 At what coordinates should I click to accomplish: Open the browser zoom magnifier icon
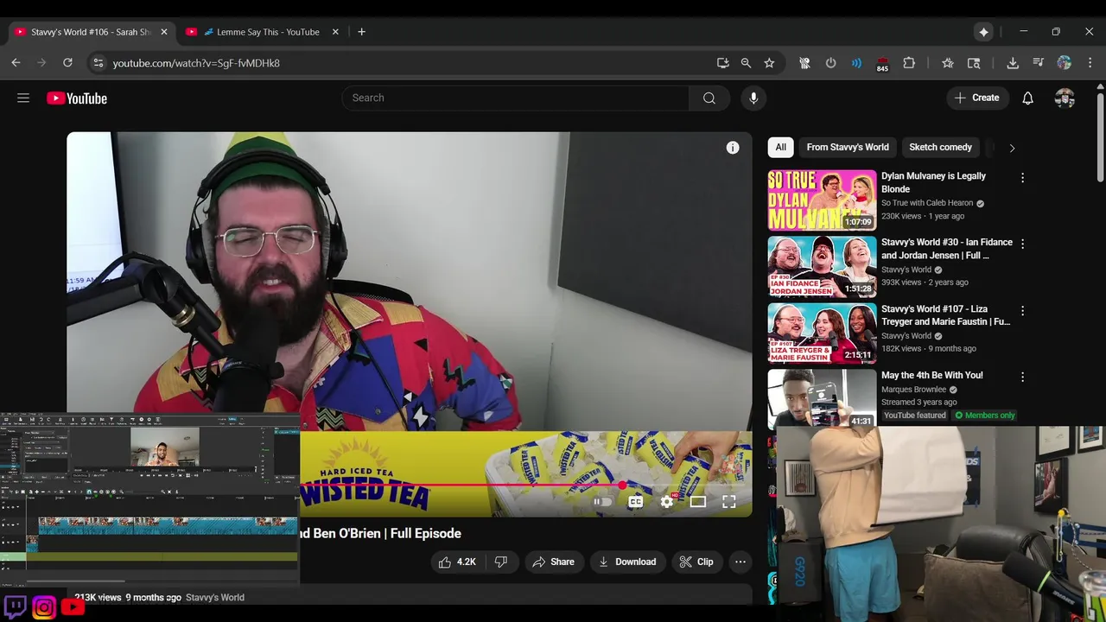746,63
